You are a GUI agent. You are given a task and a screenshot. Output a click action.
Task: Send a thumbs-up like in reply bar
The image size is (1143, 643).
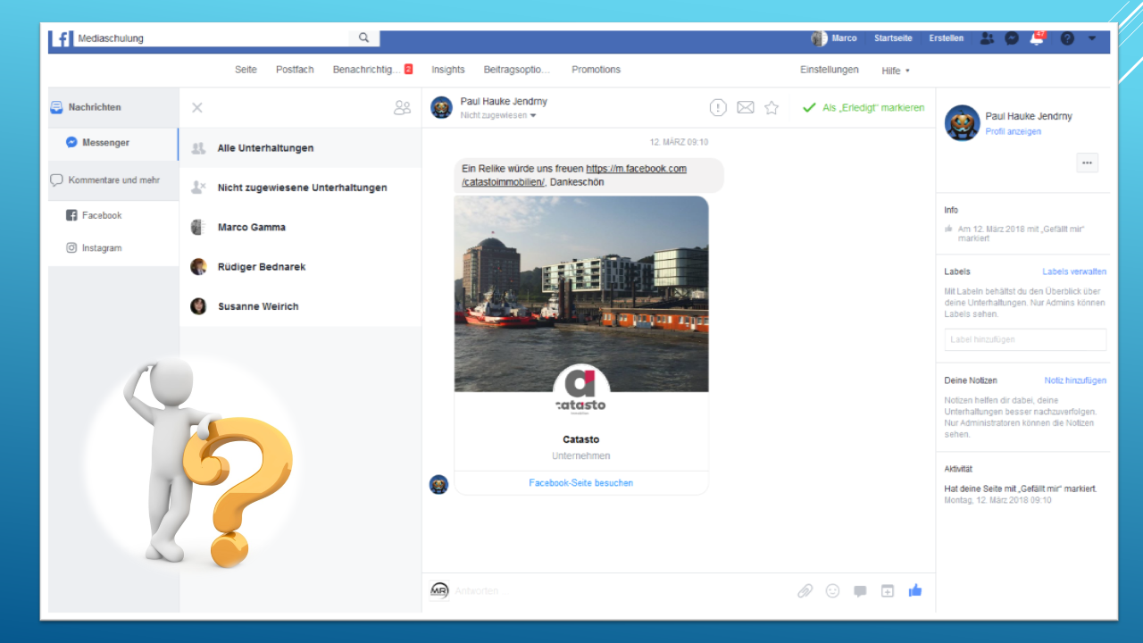tap(914, 590)
